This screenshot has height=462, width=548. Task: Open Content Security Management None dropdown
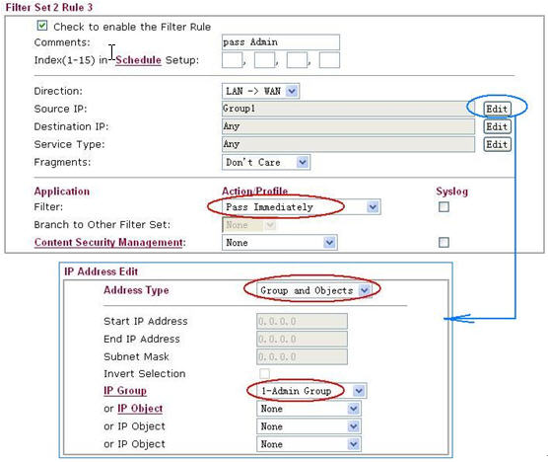point(279,243)
